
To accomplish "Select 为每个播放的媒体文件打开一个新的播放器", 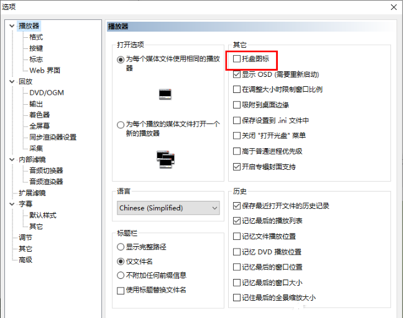I will 121,125.
